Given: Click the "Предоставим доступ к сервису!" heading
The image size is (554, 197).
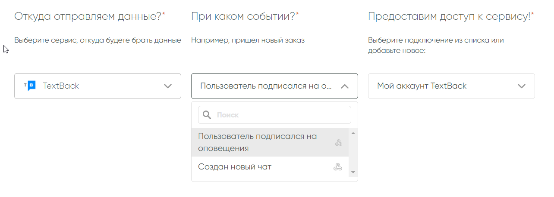Looking at the screenshot, I should click(449, 16).
